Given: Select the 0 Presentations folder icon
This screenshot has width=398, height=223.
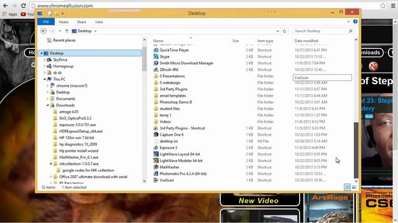Looking at the screenshot, I should tap(156, 76).
